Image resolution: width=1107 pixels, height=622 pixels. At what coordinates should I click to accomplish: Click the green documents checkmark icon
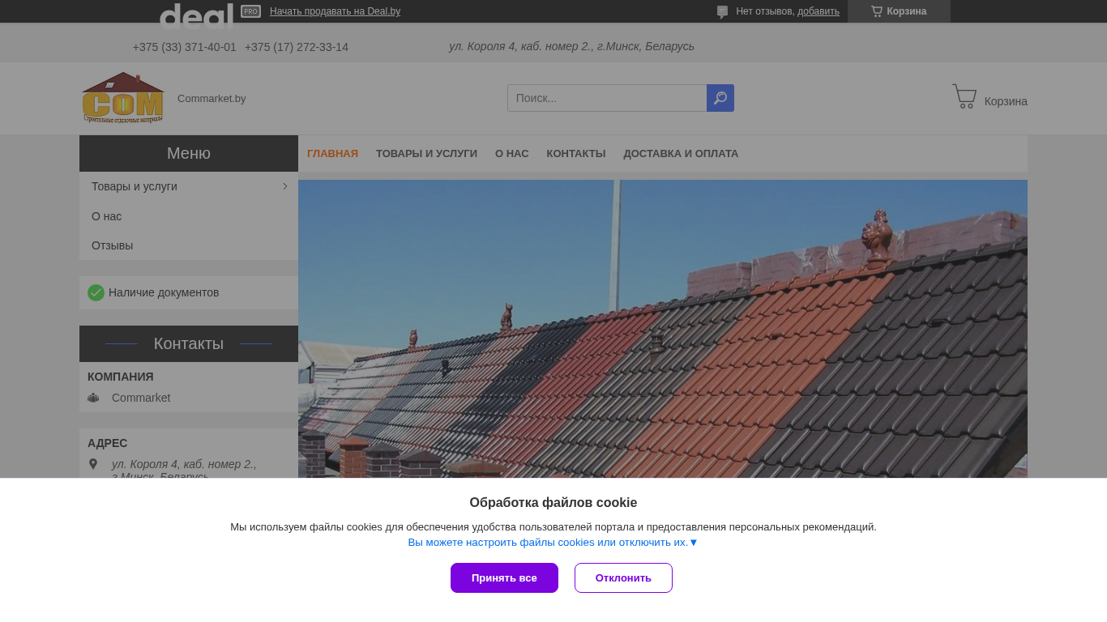point(96,292)
